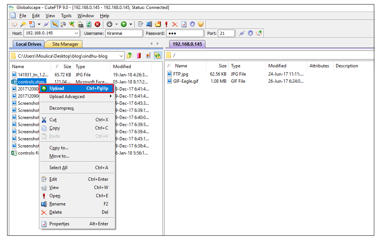Open the Tools menu
The height and width of the screenshot is (241, 381).
[x=66, y=16]
